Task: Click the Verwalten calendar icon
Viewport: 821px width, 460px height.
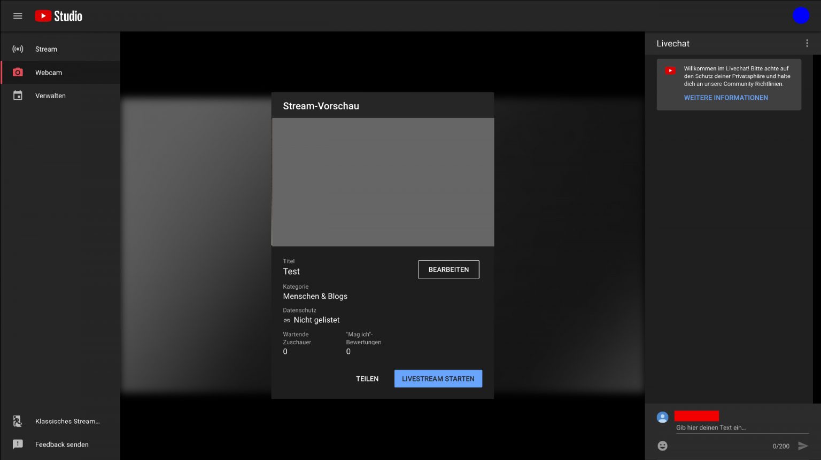Action: [18, 96]
